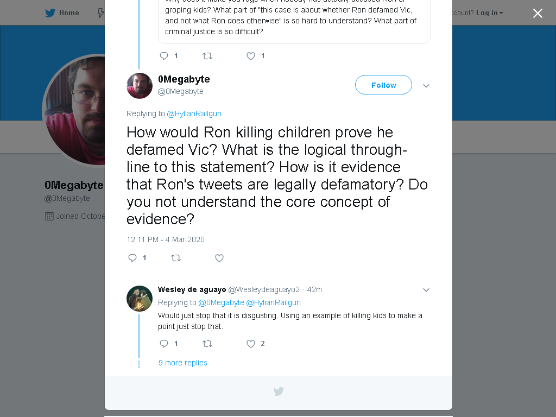
Task: Retweet the top tweet in the thread
Action: pyautogui.click(x=207, y=56)
